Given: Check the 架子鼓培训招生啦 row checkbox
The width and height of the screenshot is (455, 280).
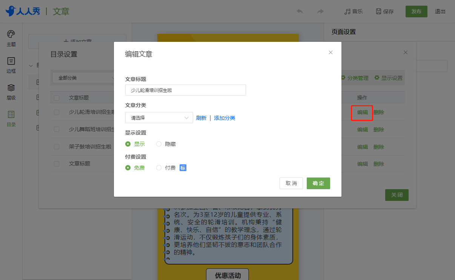Looking at the screenshot, I should pos(57,147).
